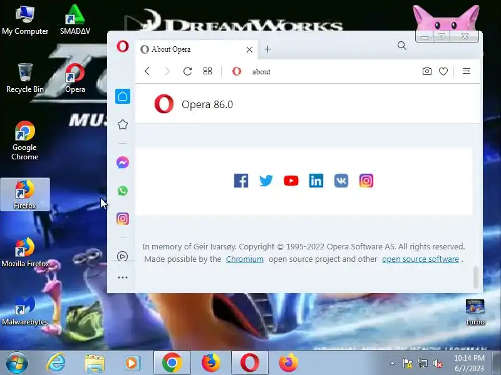The image size is (501, 375).
Task: Open sidebar setup three dots
Action: pos(123,277)
